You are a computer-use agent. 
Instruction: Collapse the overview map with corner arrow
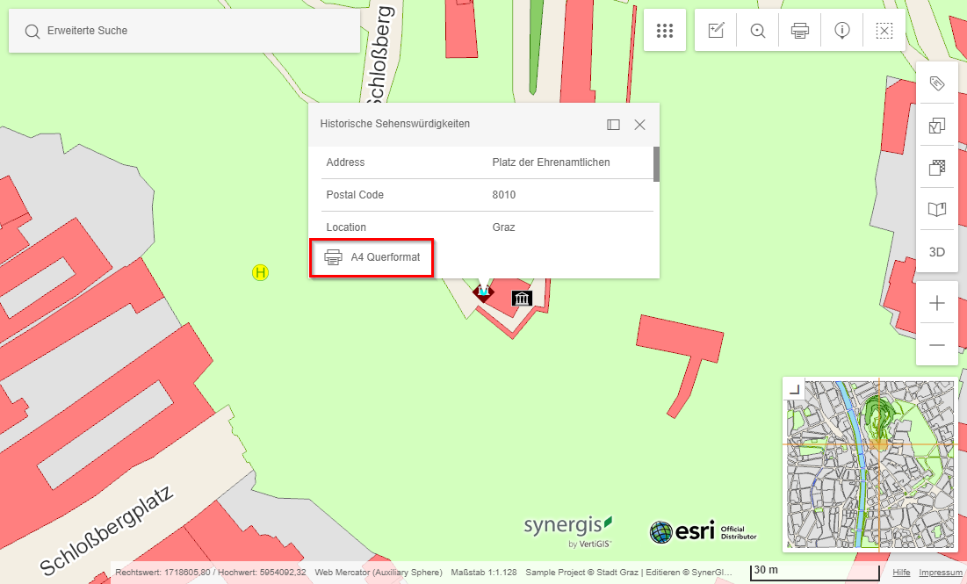[x=796, y=389]
